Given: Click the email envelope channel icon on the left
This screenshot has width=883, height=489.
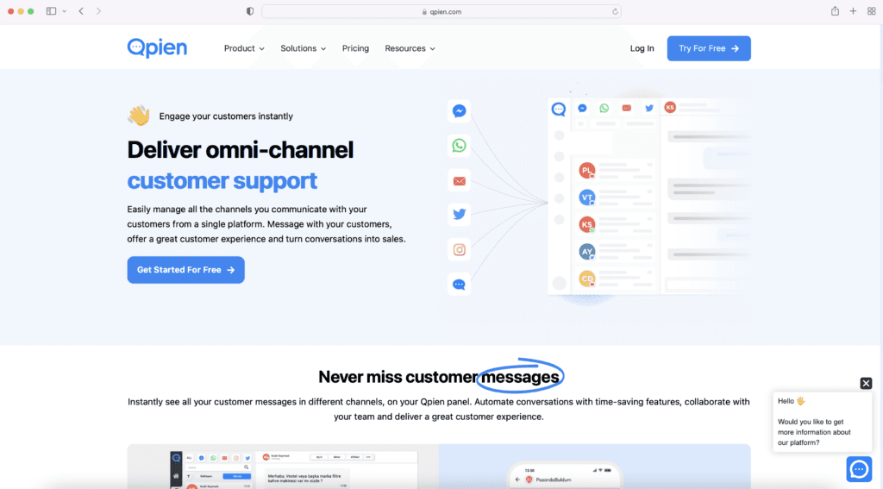Looking at the screenshot, I should (x=459, y=181).
